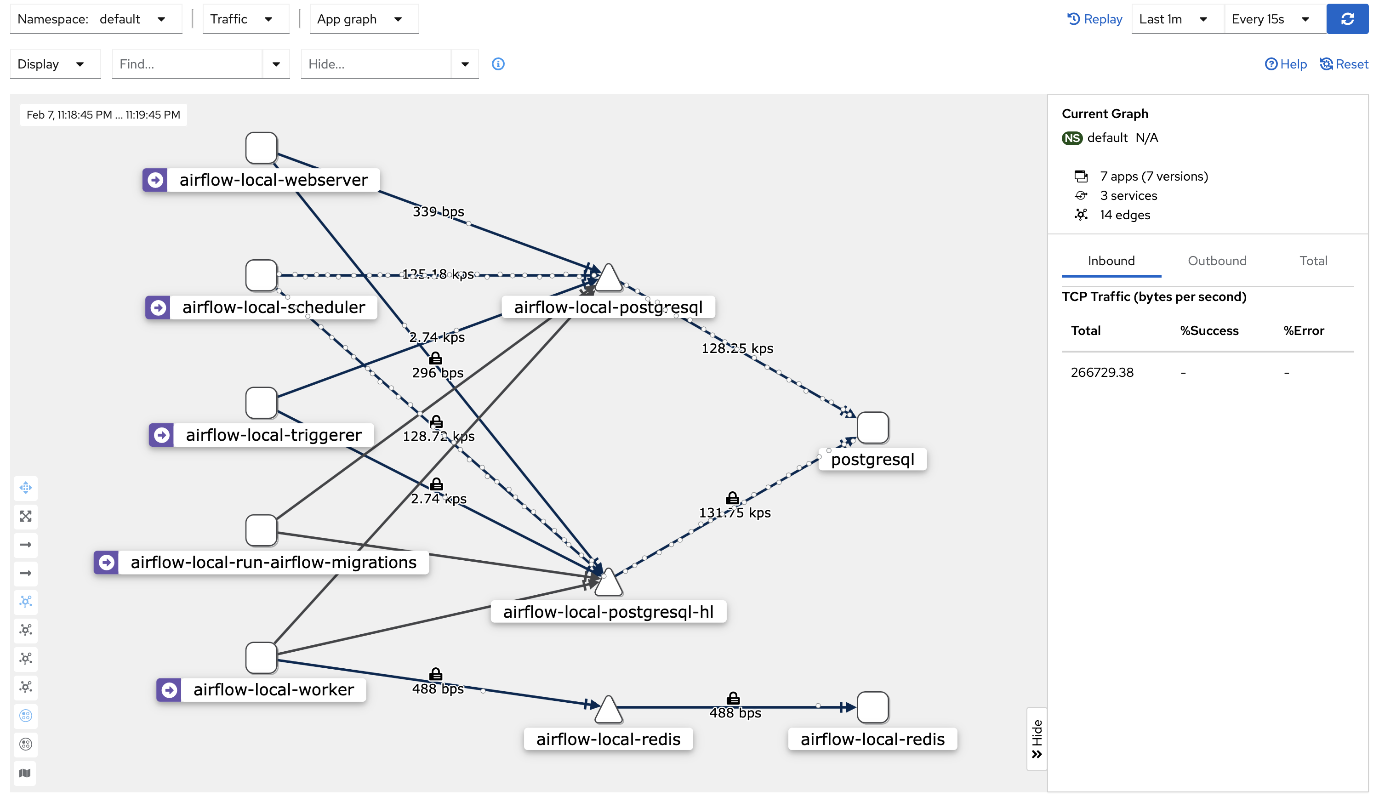Select the airflow-local-redis square app node
Screen dimensions: 1379x808
tap(872, 707)
